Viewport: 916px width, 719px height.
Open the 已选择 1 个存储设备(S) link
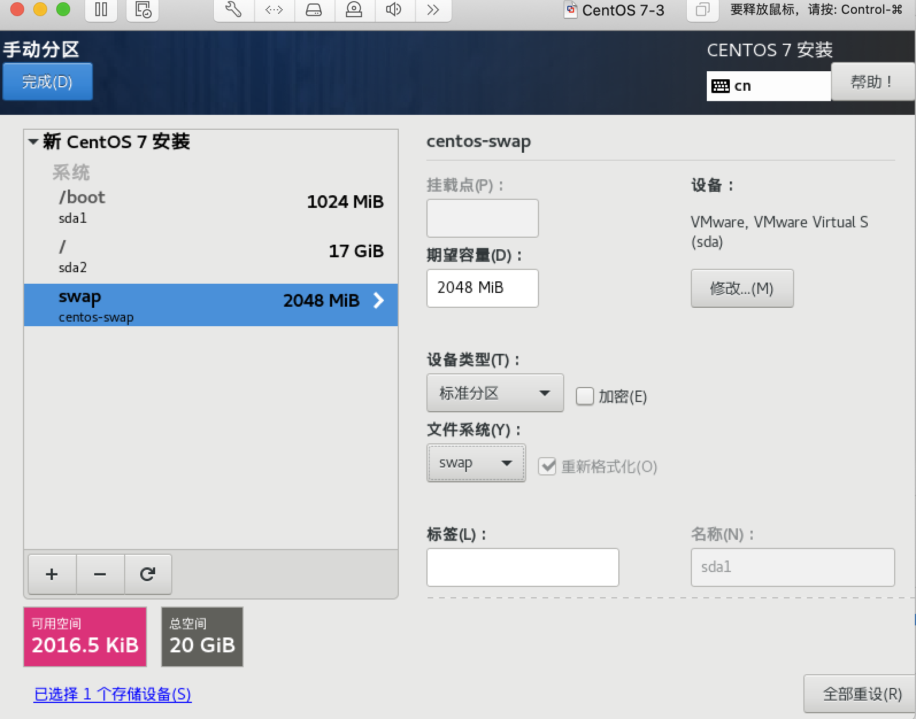point(113,694)
